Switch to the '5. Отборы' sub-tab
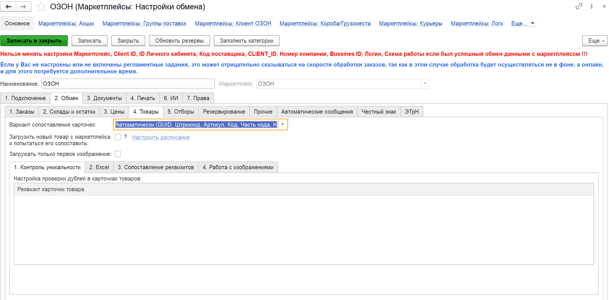Viewport: 609px width, 300px height. click(181, 111)
